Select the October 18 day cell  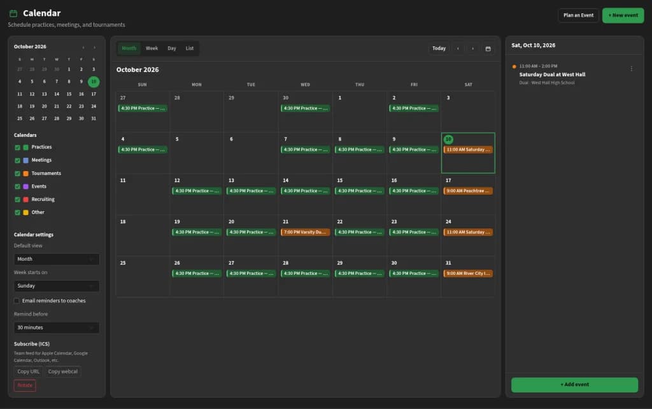click(x=143, y=235)
